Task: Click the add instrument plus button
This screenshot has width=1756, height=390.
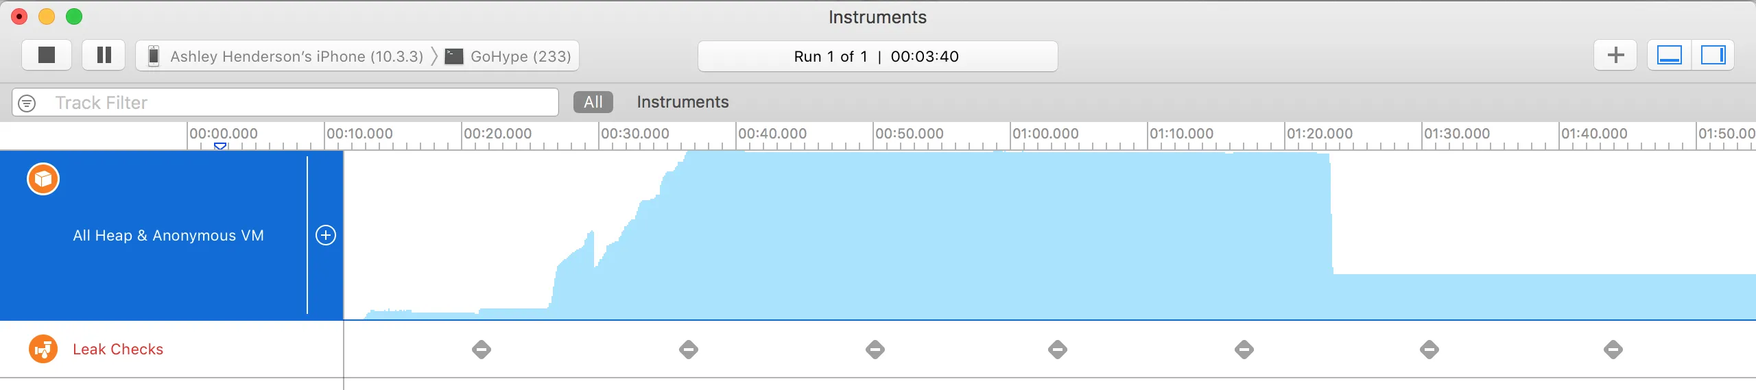Action: tap(1615, 56)
